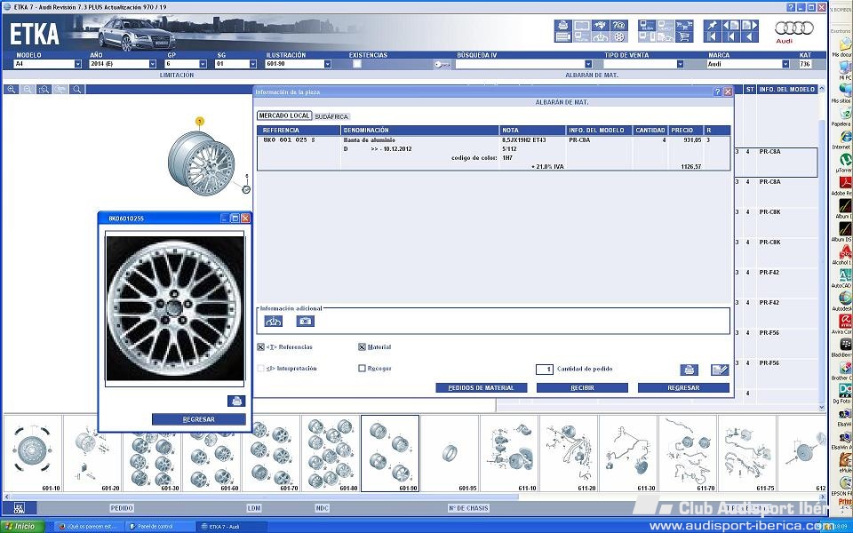Click the keyboard/label printer icon in toolbar

(x=563, y=37)
